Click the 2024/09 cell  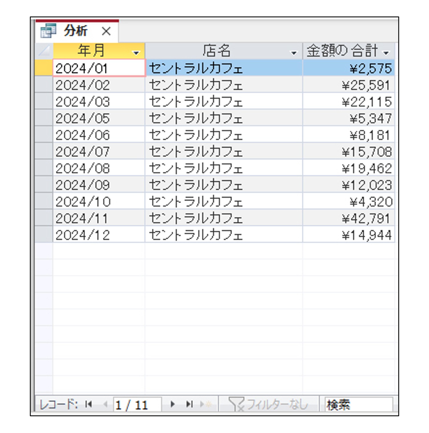tap(99, 185)
